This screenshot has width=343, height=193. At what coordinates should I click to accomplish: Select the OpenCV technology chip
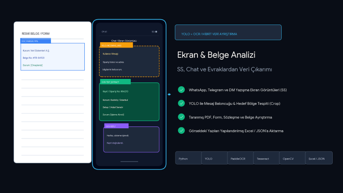[292, 158]
